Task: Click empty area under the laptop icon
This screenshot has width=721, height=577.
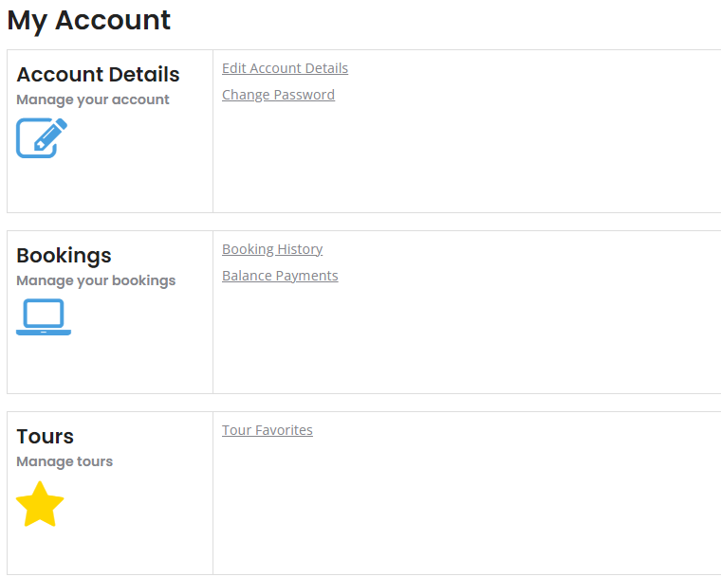Action: click(110, 364)
